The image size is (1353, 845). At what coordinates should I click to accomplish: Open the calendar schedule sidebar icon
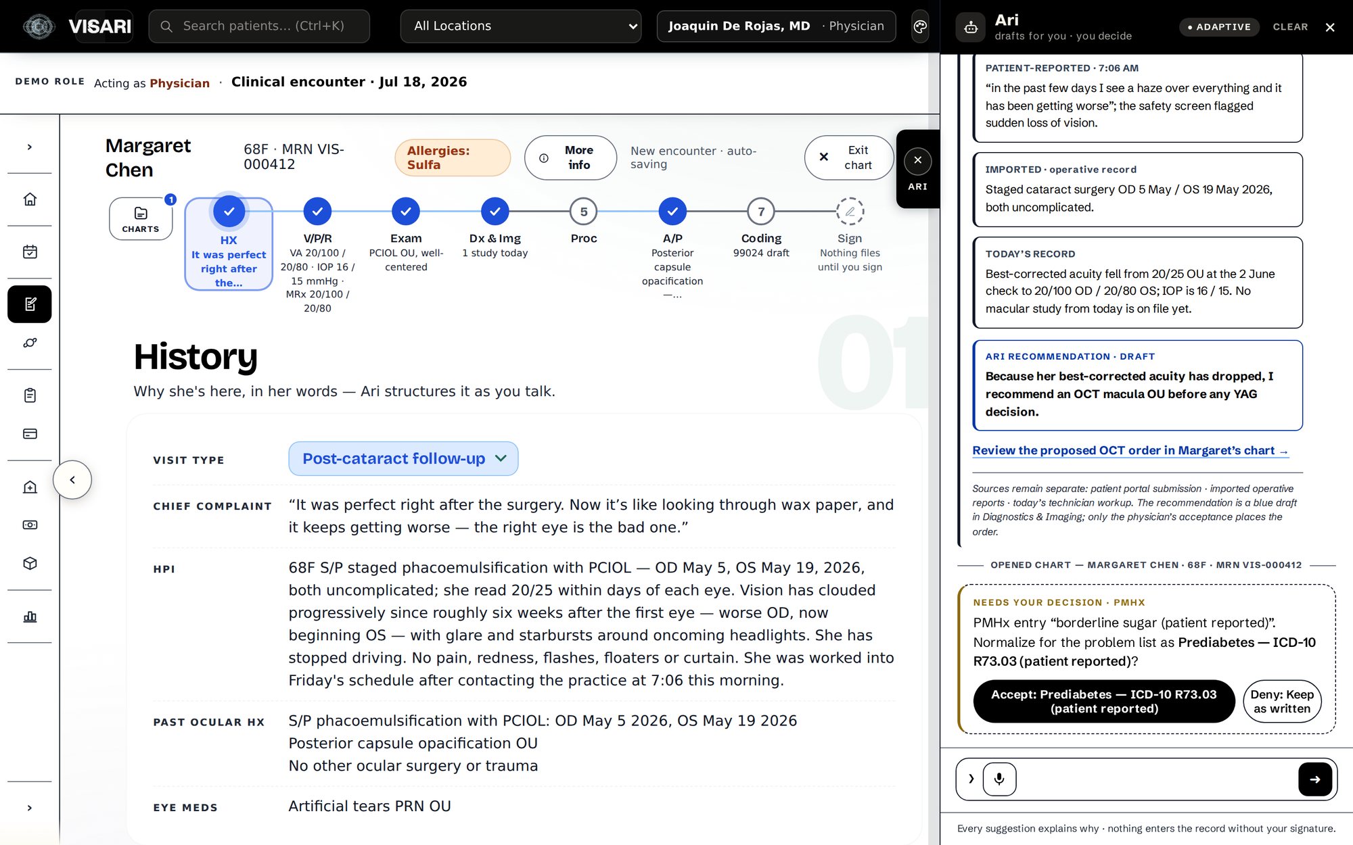[x=30, y=251]
